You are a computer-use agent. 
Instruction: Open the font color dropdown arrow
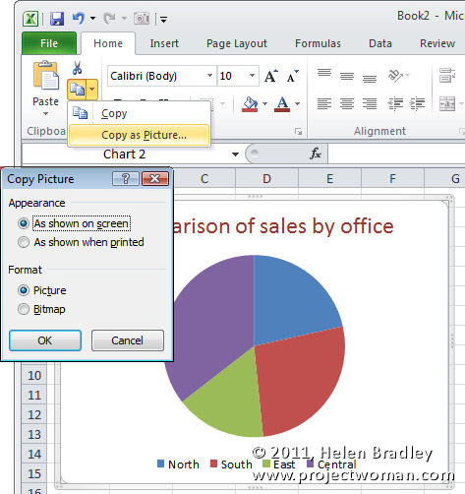(x=297, y=104)
